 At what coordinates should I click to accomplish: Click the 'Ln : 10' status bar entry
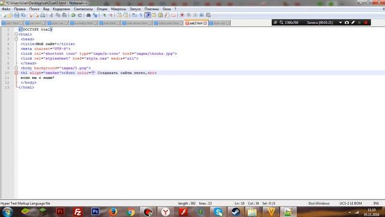(x=239, y=204)
